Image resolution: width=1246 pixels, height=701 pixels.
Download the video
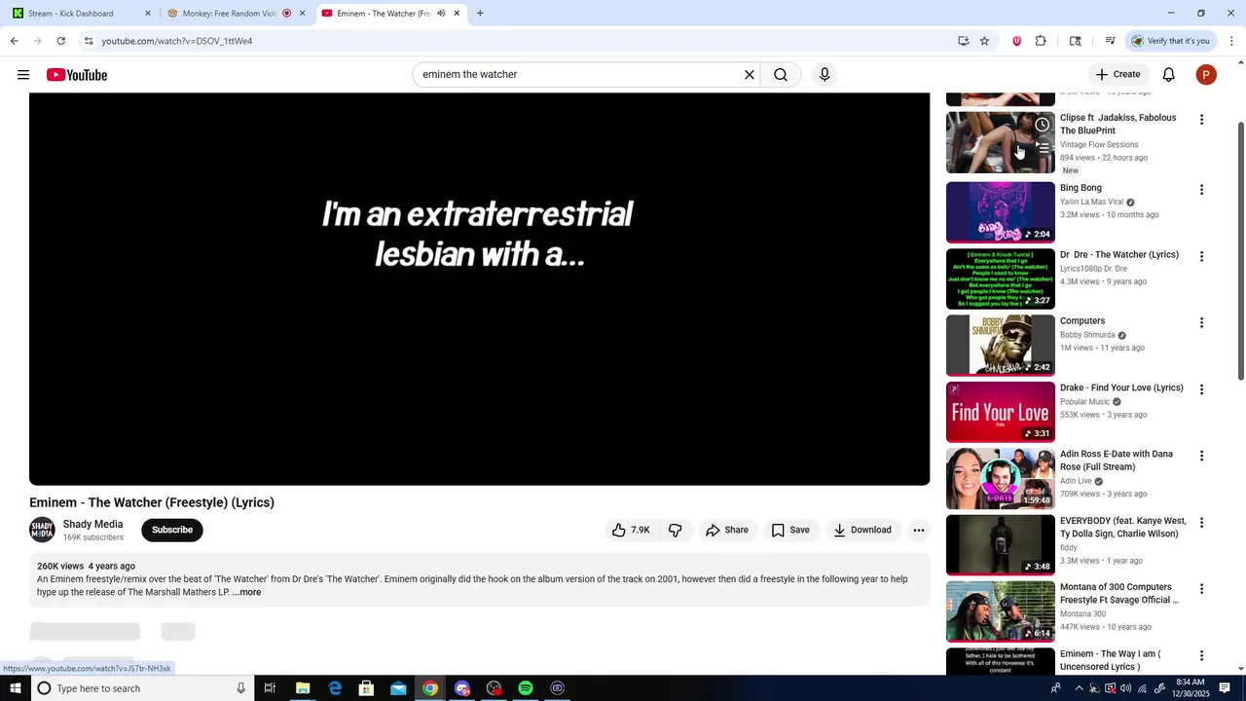tap(862, 530)
